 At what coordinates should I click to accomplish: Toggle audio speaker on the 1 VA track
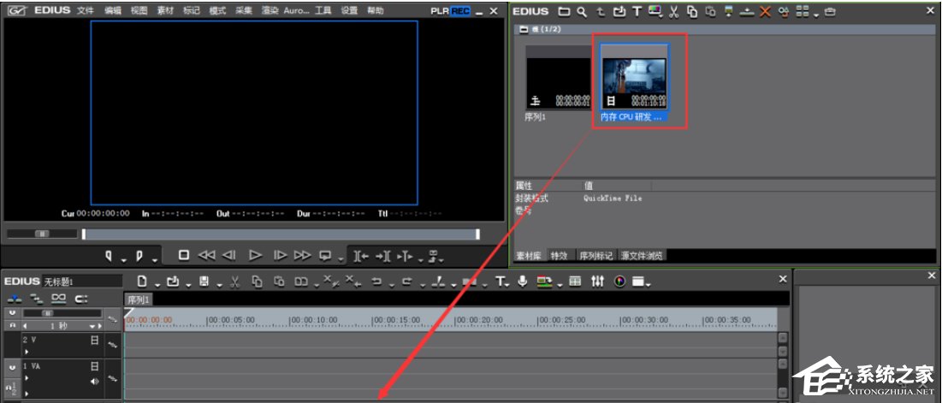(x=95, y=381)
